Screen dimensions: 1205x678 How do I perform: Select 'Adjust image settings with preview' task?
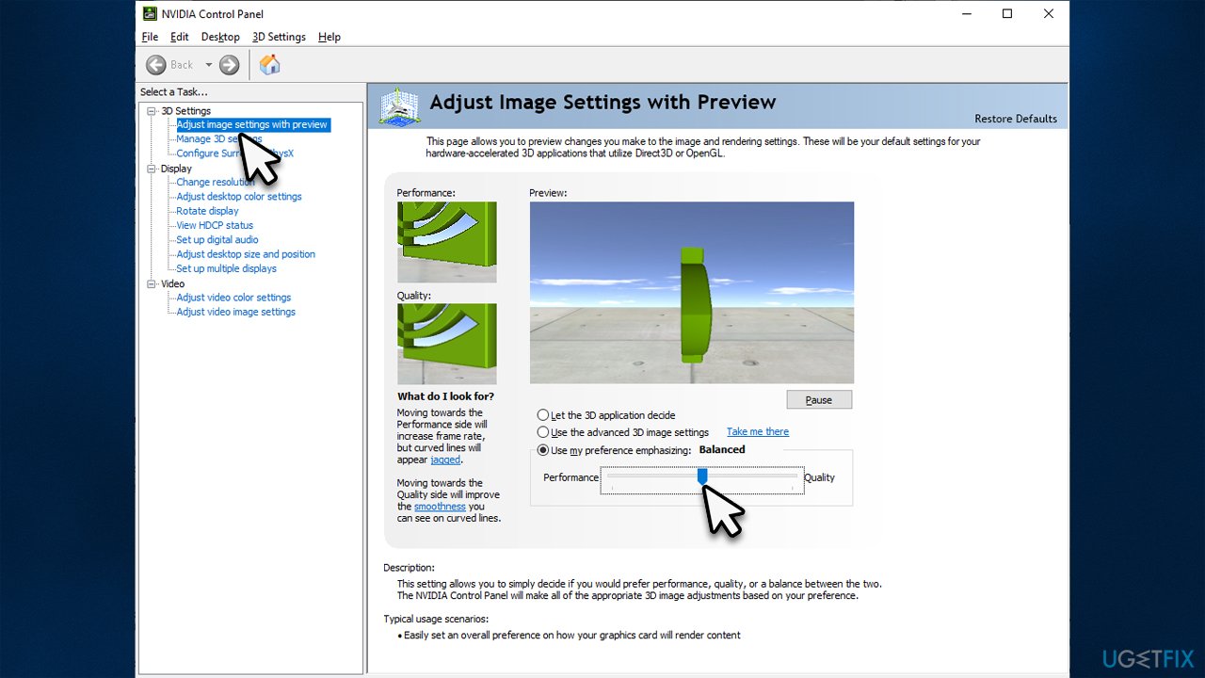tap(252, 124)
